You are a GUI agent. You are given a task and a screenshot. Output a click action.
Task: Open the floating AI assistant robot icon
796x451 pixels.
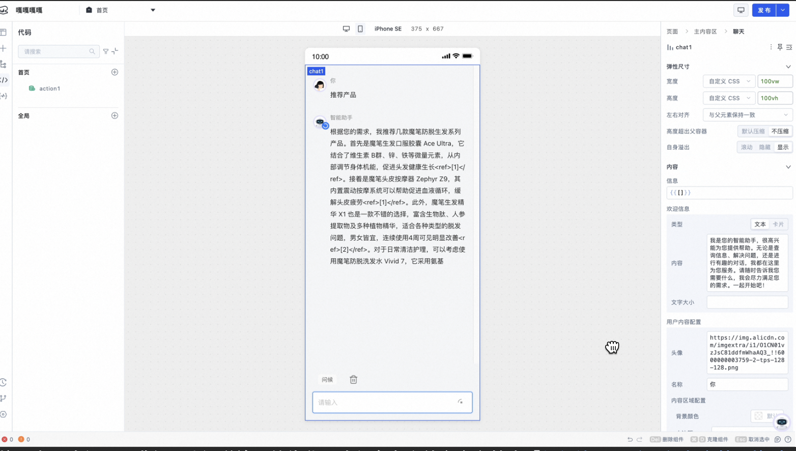(782, 422)
